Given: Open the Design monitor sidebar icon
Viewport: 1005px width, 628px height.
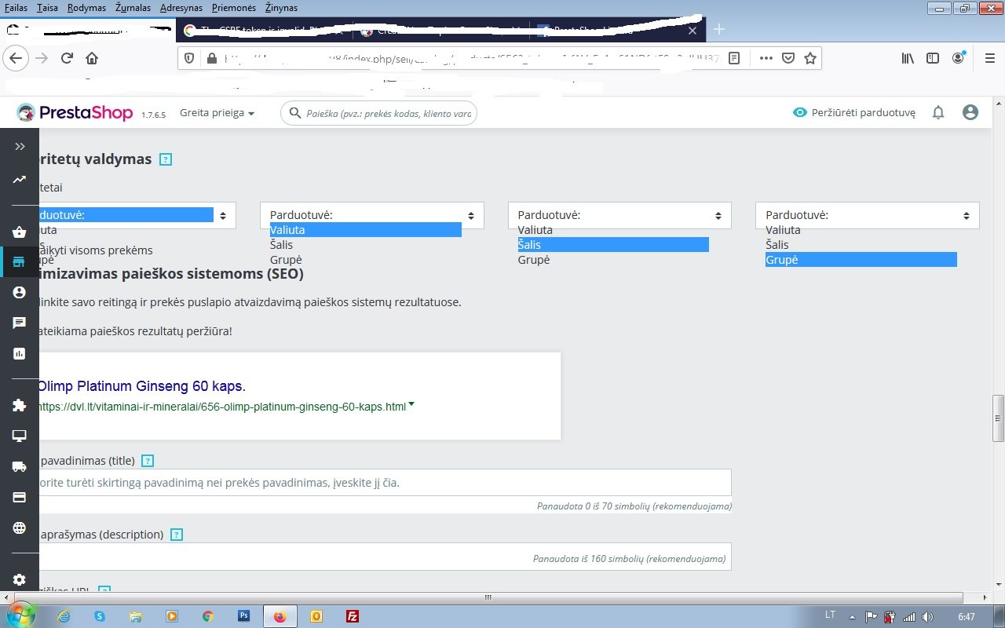Looking at the screenshot, I should point(20,436).
